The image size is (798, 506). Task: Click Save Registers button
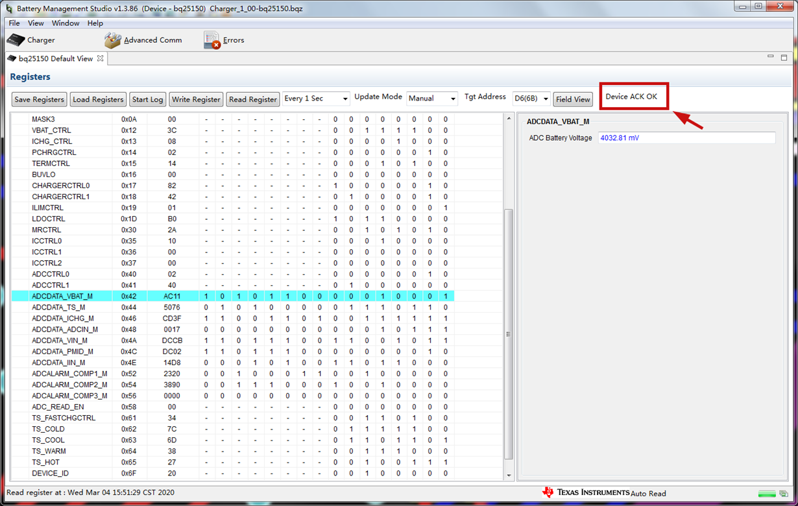[x=40, y=99]
